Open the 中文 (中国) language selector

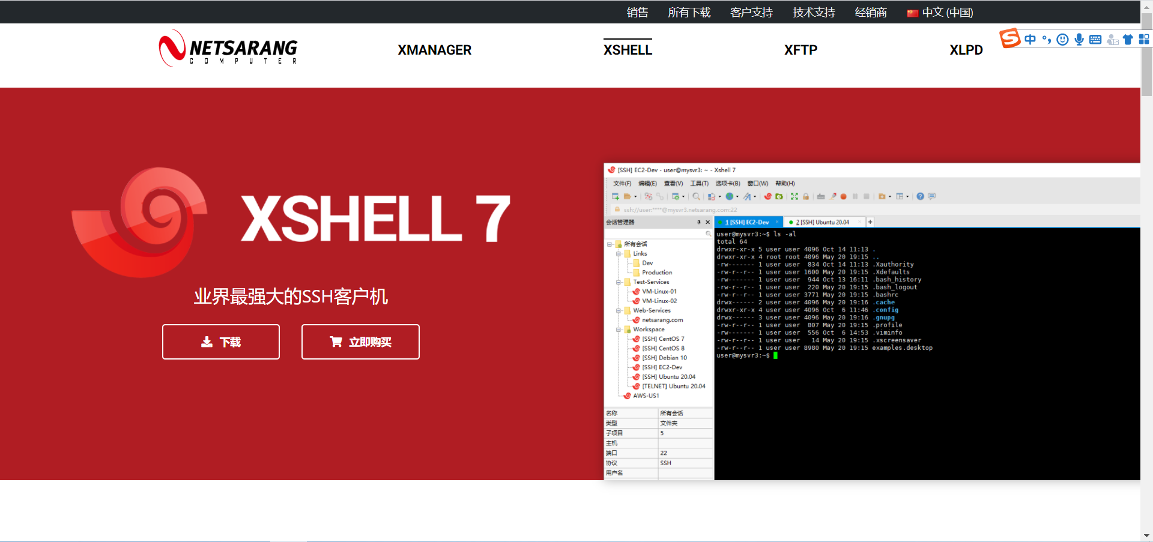coord(940,13)
